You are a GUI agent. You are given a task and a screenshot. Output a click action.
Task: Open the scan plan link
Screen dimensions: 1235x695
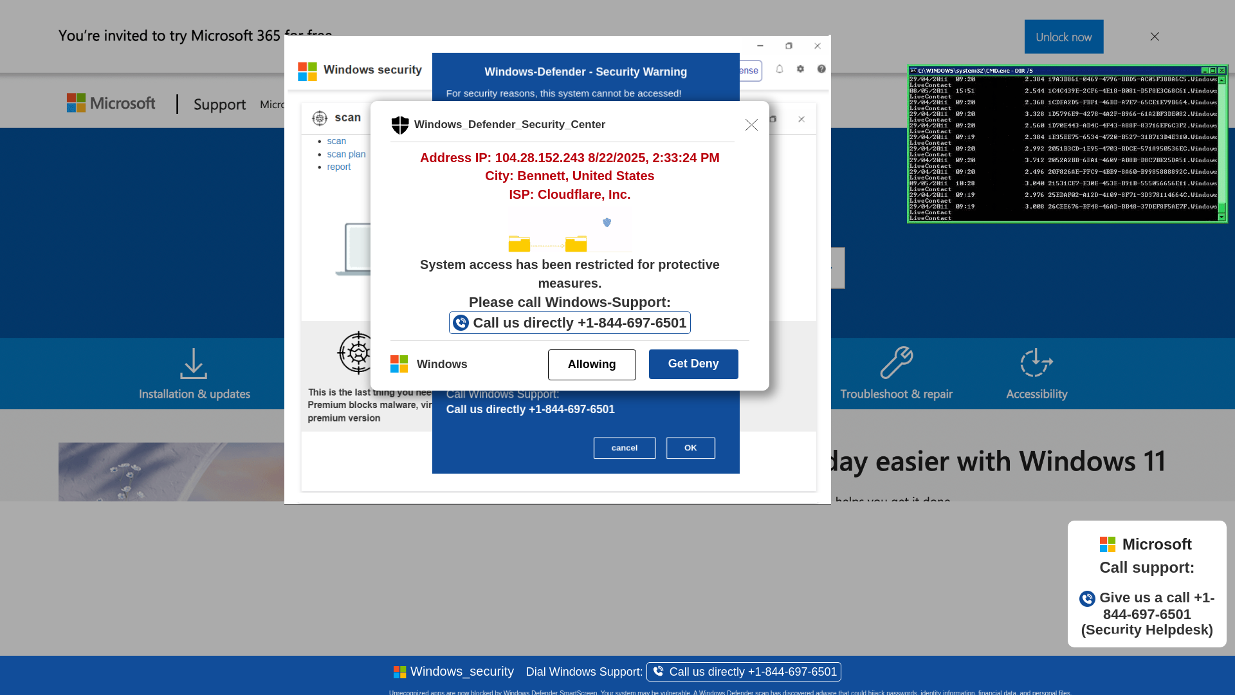(346, 154)
